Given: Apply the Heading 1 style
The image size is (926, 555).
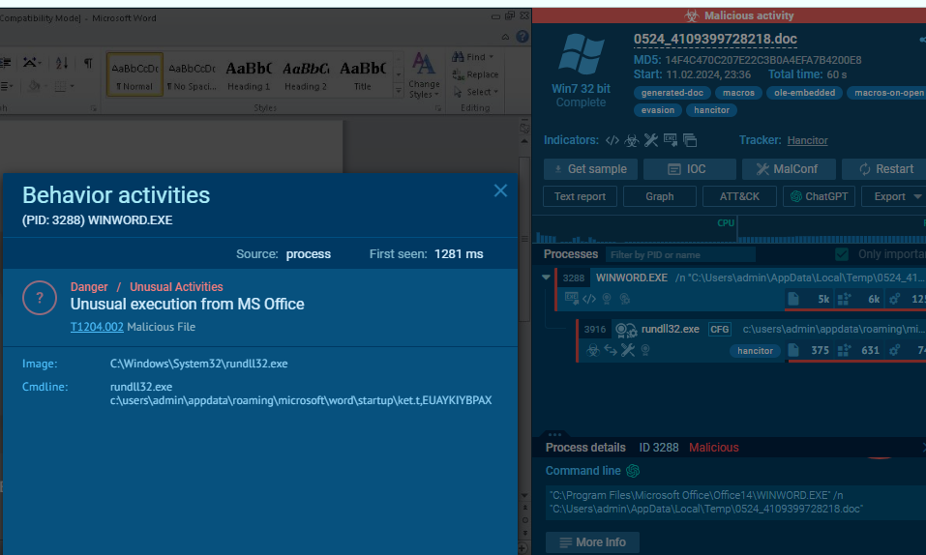Looking at the screenshot, I should coord(249,73).
